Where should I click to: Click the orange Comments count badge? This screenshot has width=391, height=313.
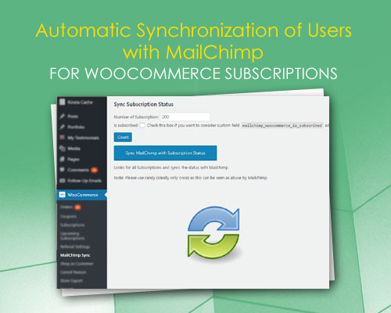pyautogui.click(x=94, y=170)
